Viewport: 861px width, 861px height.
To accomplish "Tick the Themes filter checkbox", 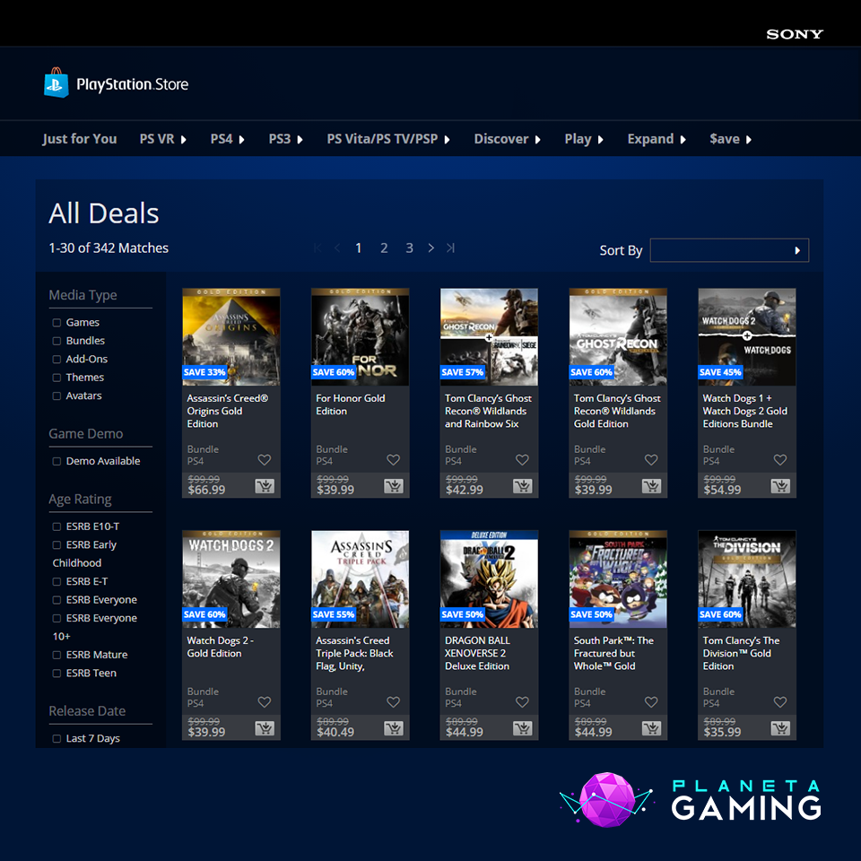I will coord(57,378).
